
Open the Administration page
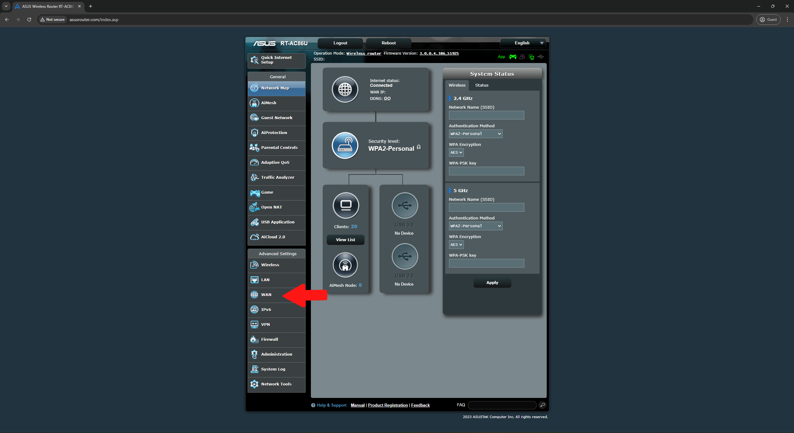click(276, 354)
